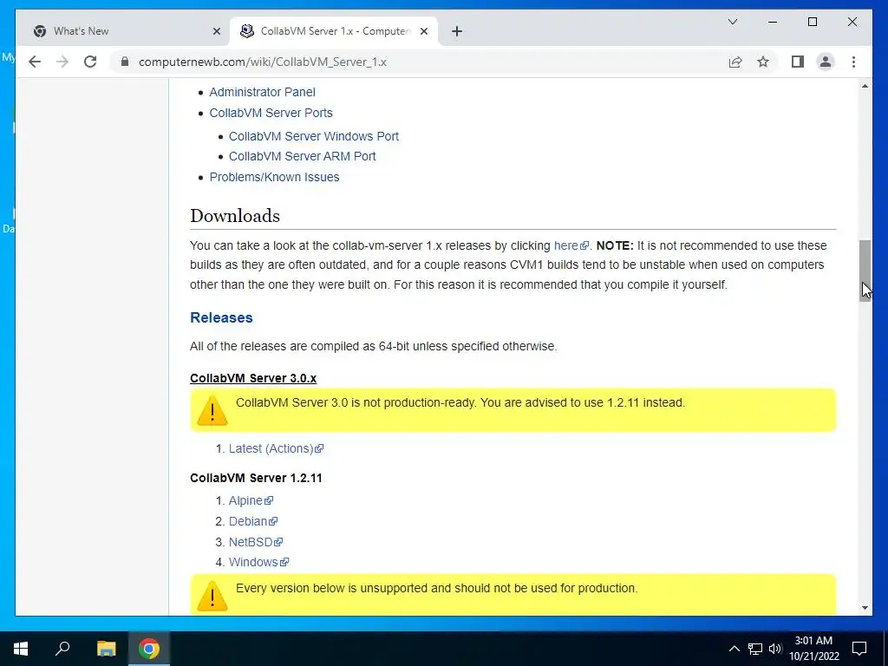Click the warning icon beside unsupported versions notice

pos(212,596)
